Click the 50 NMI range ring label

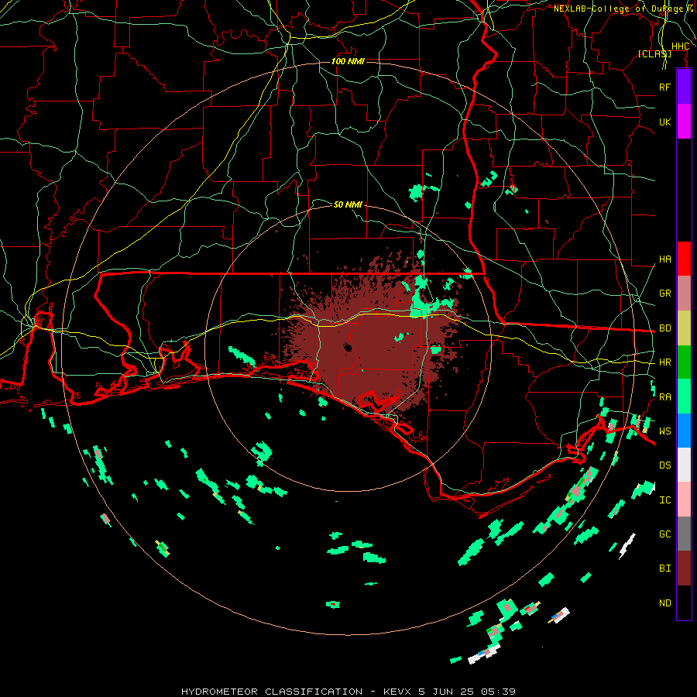point(348,204)
